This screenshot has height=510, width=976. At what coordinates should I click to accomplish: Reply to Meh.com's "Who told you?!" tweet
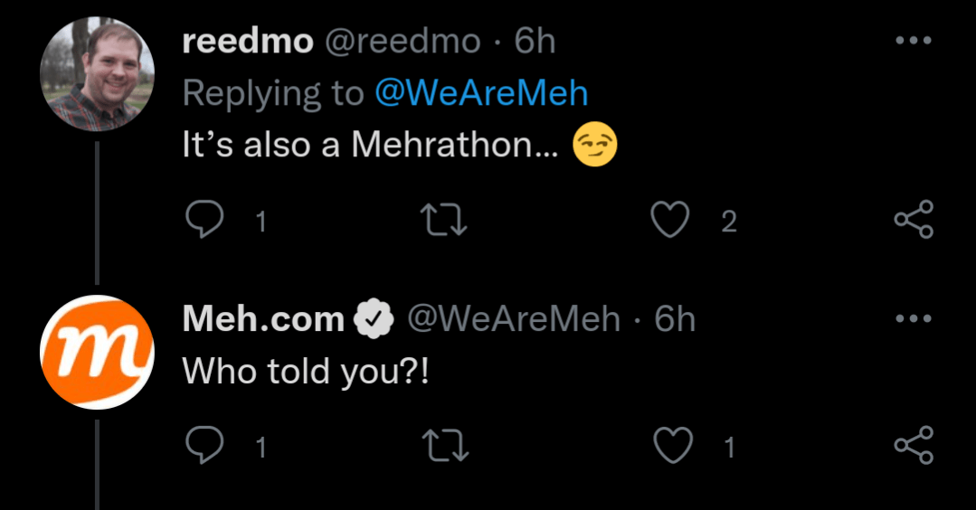pyautogui.click(x=204, y=446)
